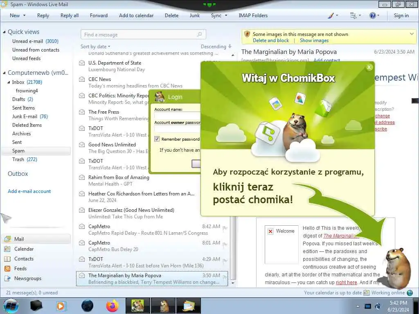Image resolution: width=419 pixels, height=314 pixels.
Task: Click envelope icon next to Good News Unlimited
Action: pyautogui.click(x=82, y=145)
